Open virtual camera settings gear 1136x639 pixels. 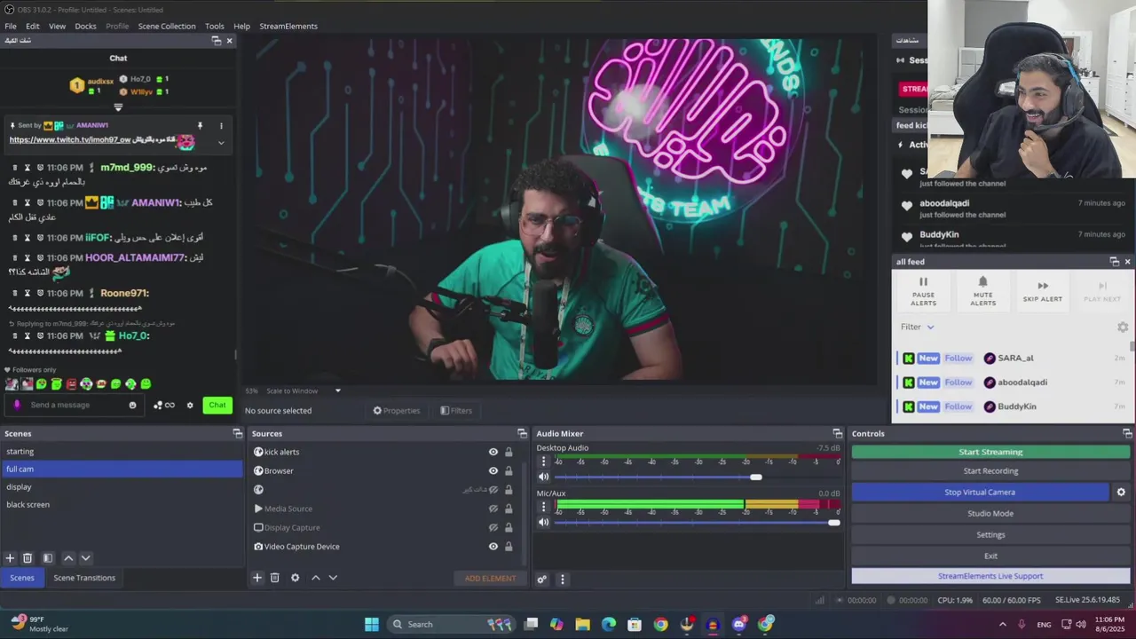pos(1121,493)
